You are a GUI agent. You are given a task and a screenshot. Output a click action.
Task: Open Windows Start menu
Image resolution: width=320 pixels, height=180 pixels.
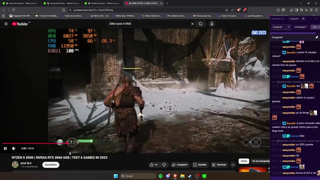click(x=116, y=176)
